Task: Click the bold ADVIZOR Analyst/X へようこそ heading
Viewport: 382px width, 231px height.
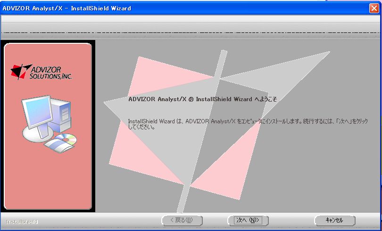Action: (203, 99)
